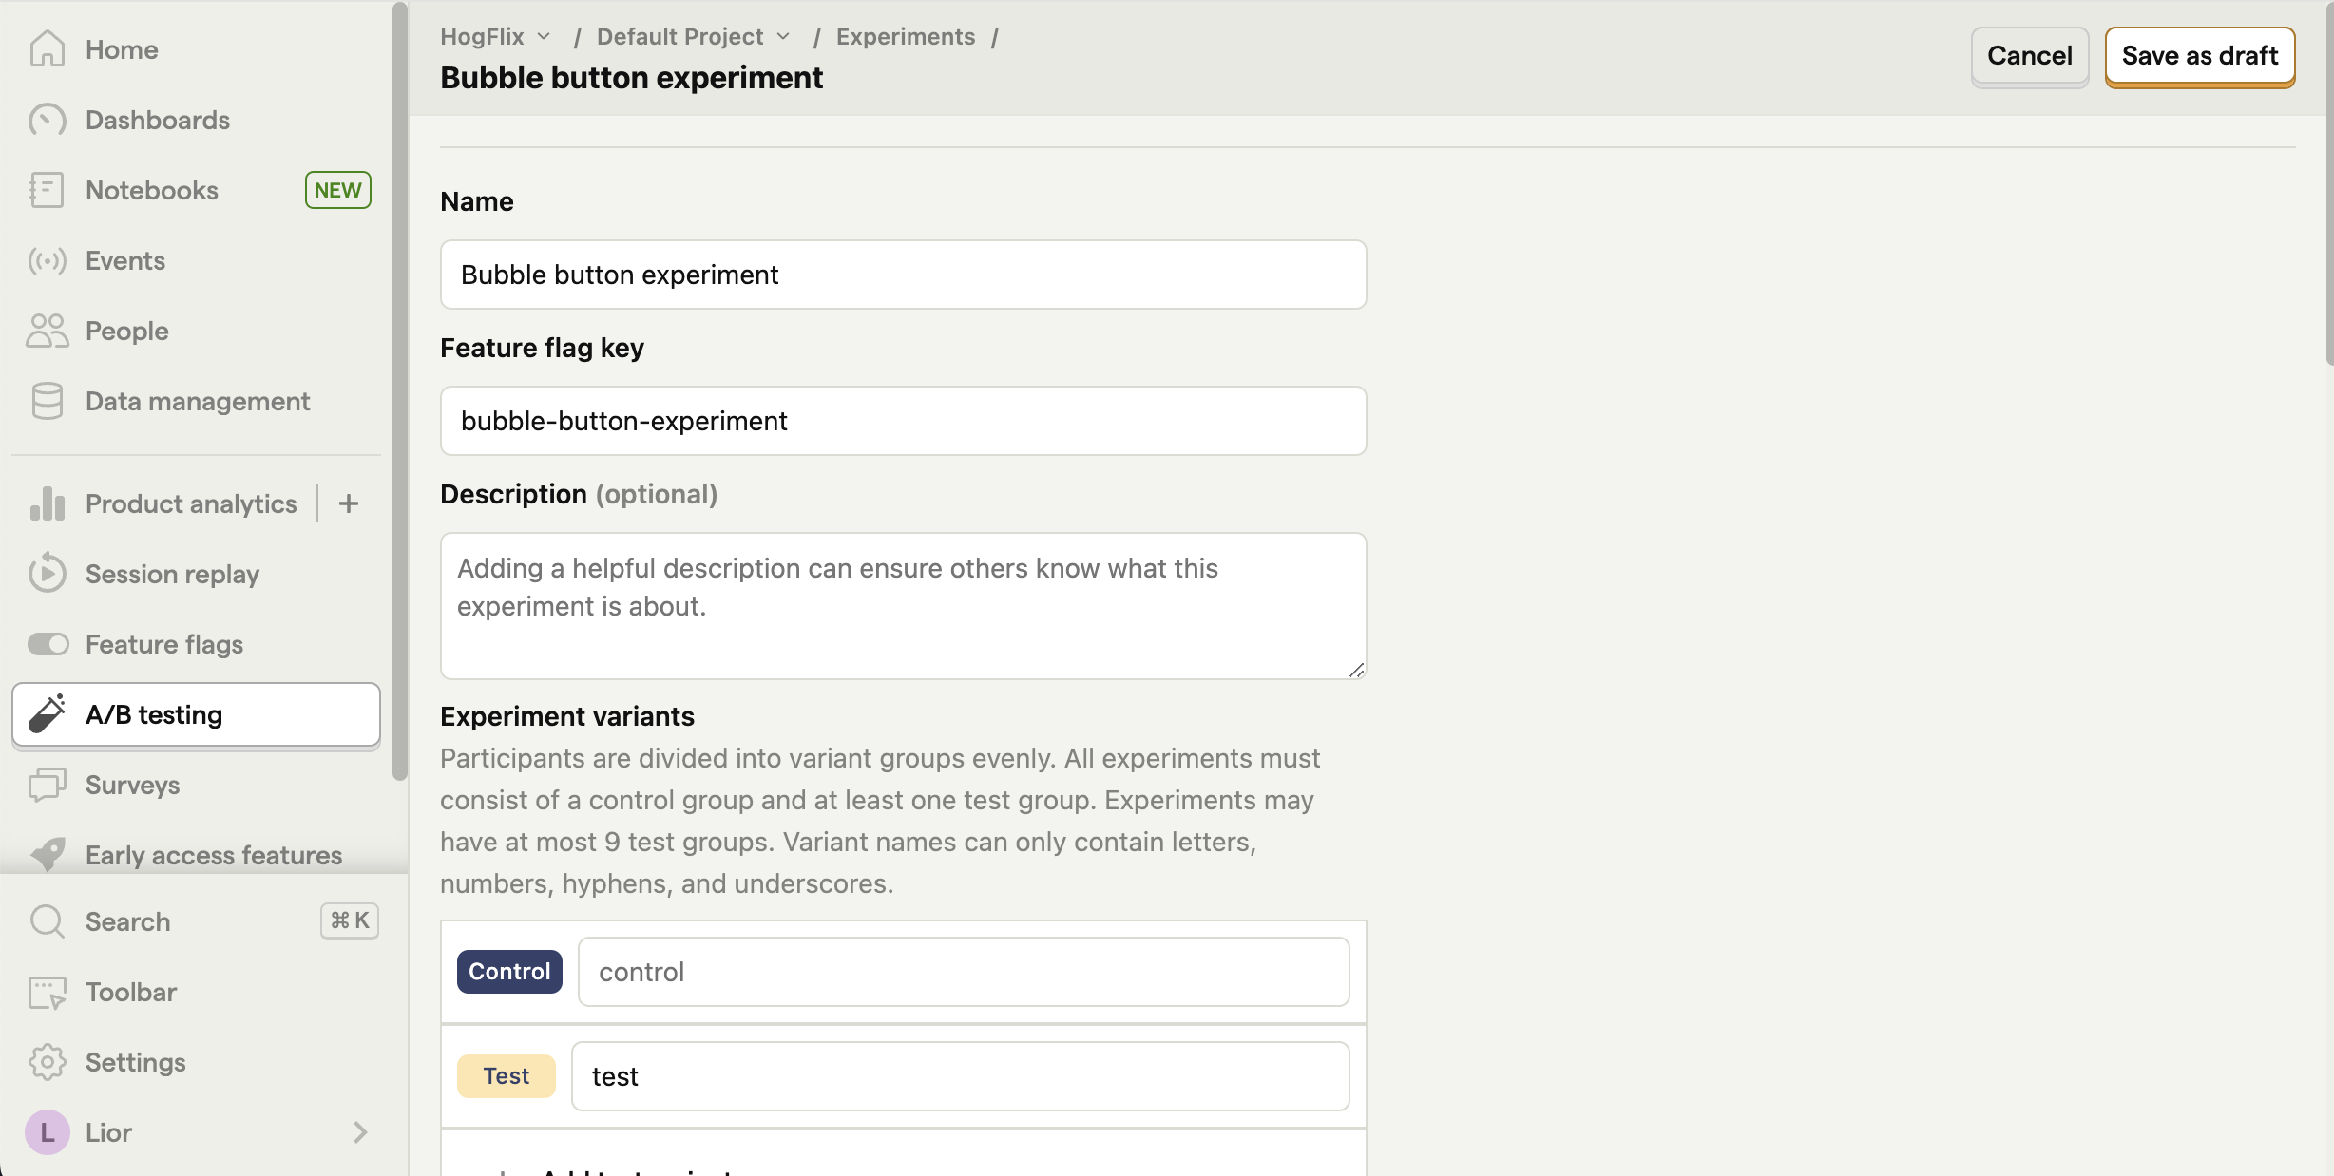Click the Session replay icon
This screenshot has width=2334, height=1176.
pos(48,573)
